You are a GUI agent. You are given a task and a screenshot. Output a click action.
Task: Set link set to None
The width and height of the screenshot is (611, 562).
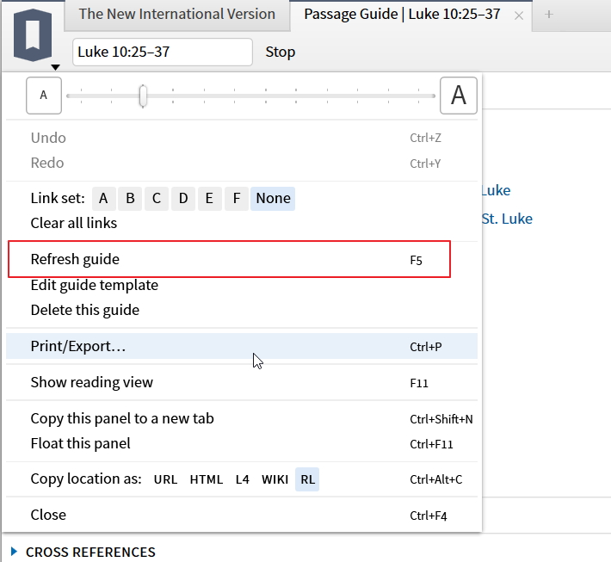[x=273, y=198]
